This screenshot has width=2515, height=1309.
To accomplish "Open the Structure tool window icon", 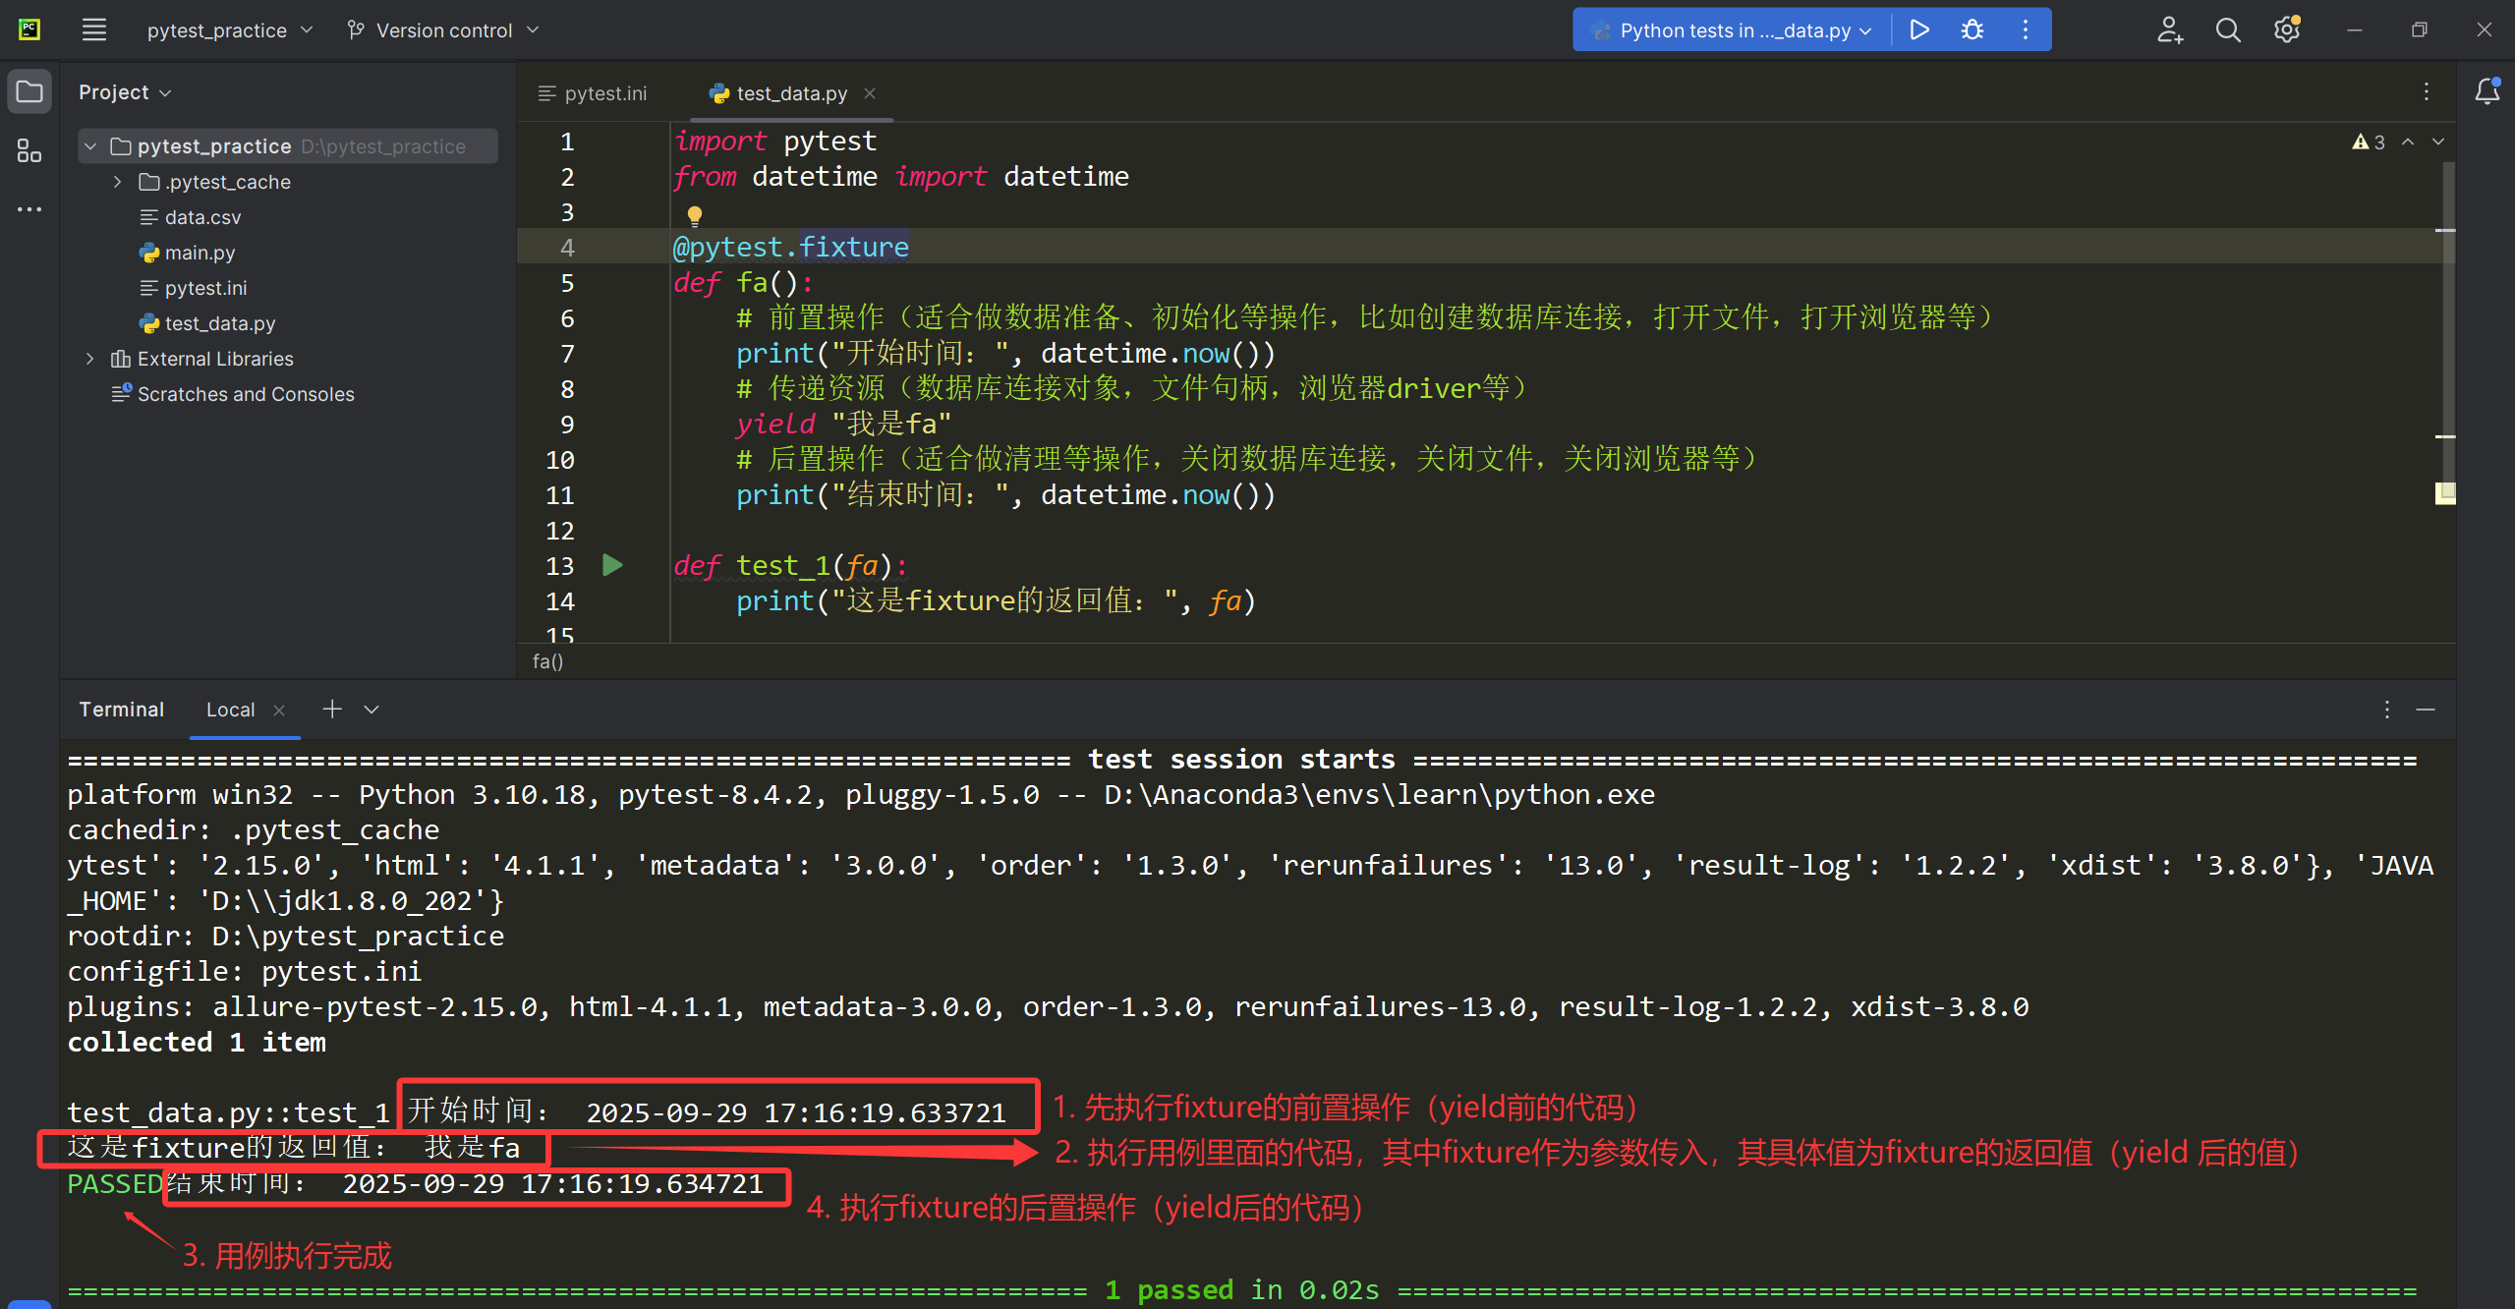I will pos(29,151).
